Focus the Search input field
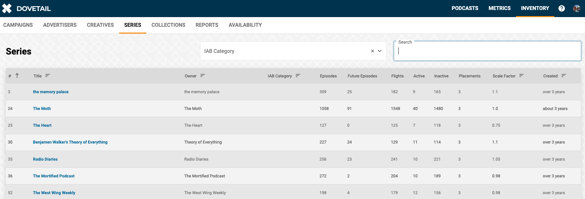Image resolution: width=585 pixels, height=199 pixels. [x=487, y=51]
